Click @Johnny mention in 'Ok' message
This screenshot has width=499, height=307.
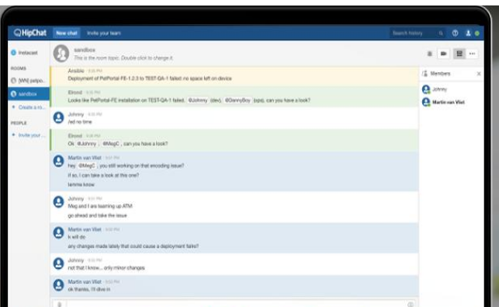(x=87, y=144)
